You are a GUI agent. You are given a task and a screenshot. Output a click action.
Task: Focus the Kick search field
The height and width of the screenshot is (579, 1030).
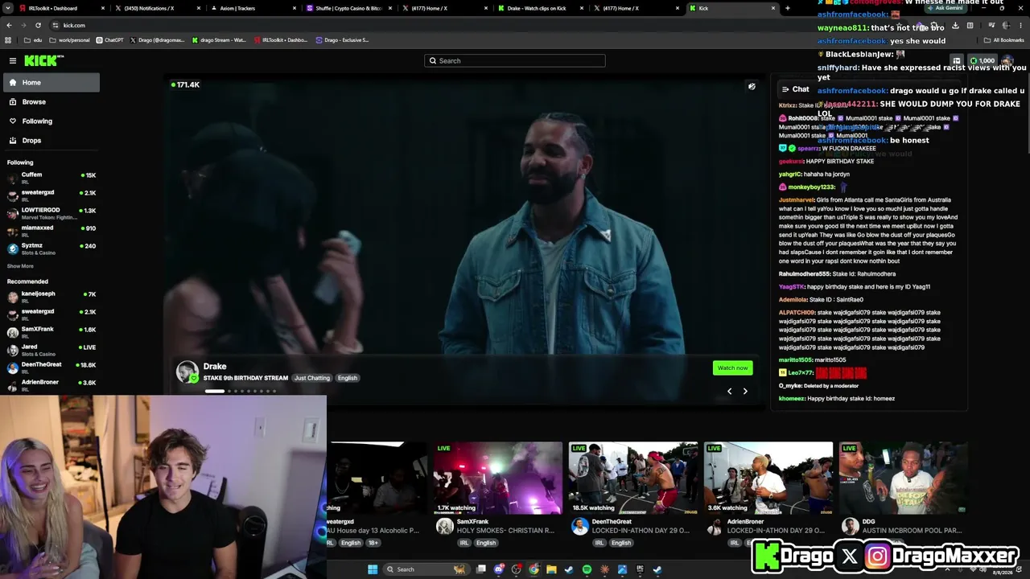point(515,60)
